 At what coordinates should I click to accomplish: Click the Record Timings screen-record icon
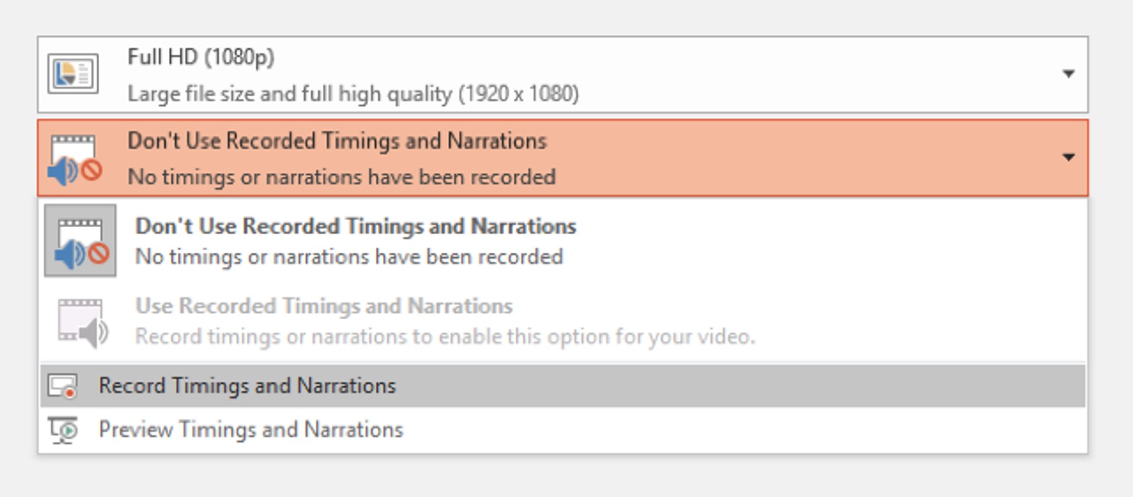pos(63,387)
